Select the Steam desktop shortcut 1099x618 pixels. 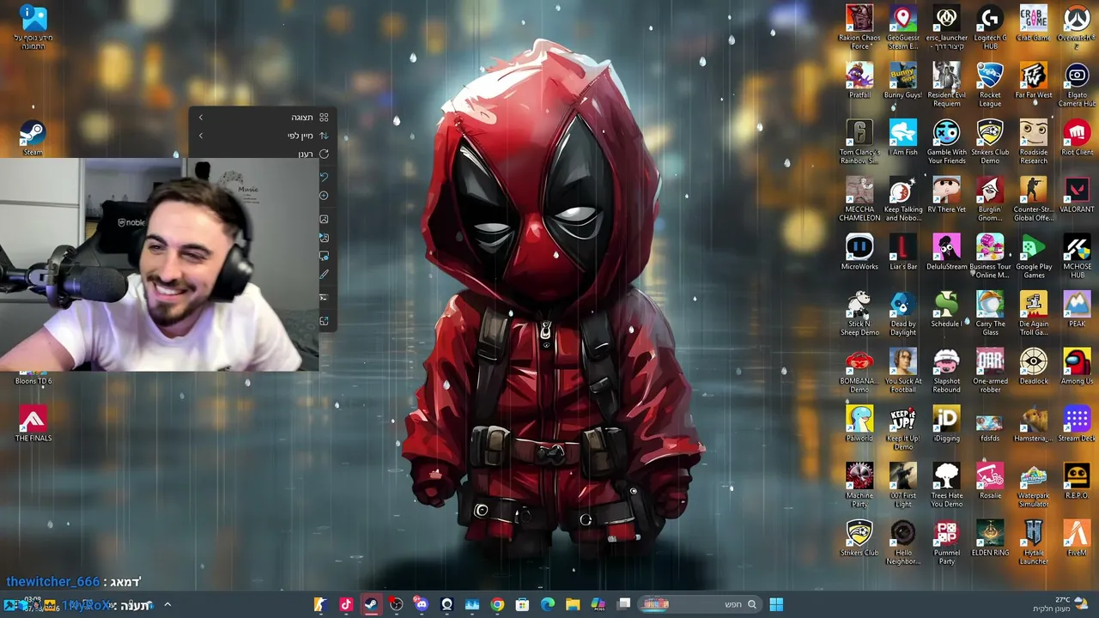(x=33, y=137)
